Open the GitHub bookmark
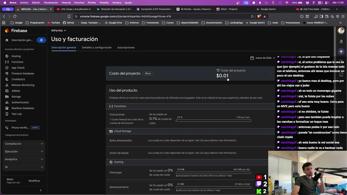This screenshot has height=195, width=347. [x=68, y=23]
